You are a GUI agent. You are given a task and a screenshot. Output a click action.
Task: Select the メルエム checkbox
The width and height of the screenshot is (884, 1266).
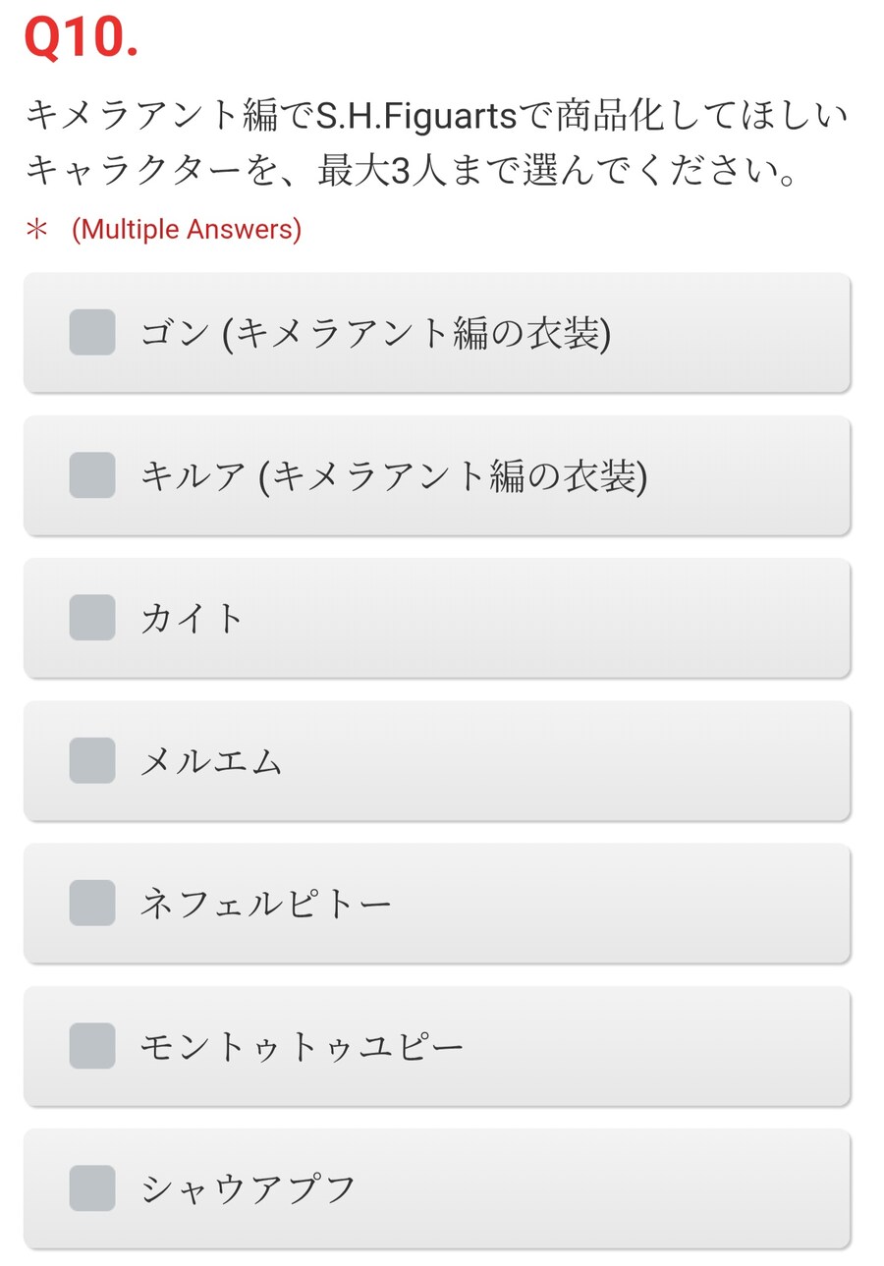pos(92,760)
